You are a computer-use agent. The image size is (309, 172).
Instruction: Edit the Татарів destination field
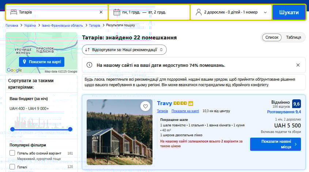pos(57,12)
